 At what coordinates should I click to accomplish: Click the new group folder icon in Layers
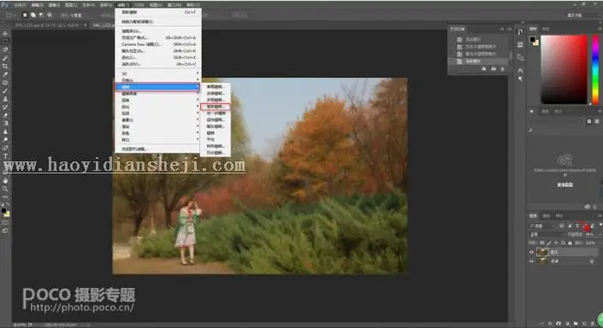(576, 324)
